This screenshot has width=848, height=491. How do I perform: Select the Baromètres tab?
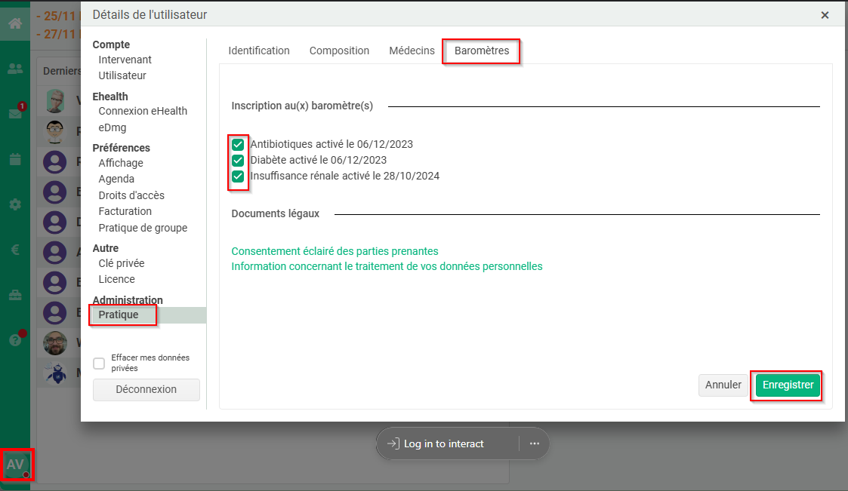tap(481, 51)
